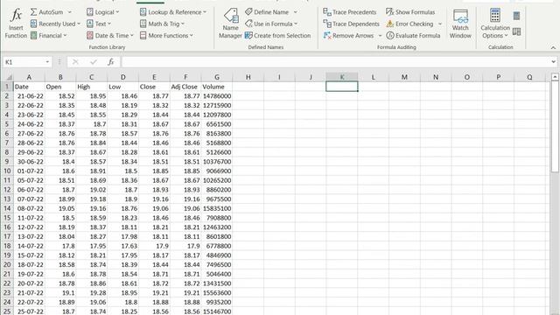Image resolution: width=560 pixels, height=315 pixels.
Task: Select volume cell 15835100
Action: click(x=217, y=208)
